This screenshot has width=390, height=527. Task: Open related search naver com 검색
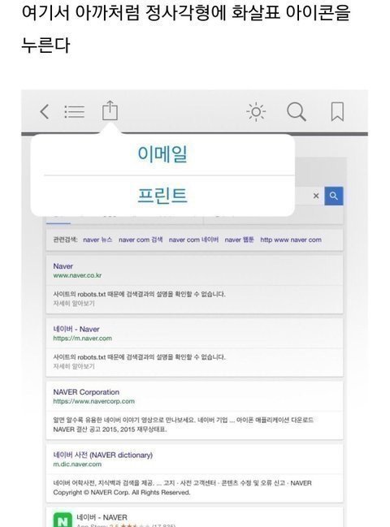(x=141, y=240)
